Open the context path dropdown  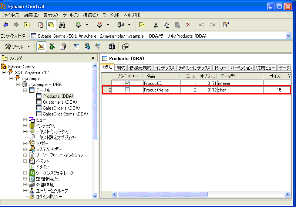click(289, 36)
